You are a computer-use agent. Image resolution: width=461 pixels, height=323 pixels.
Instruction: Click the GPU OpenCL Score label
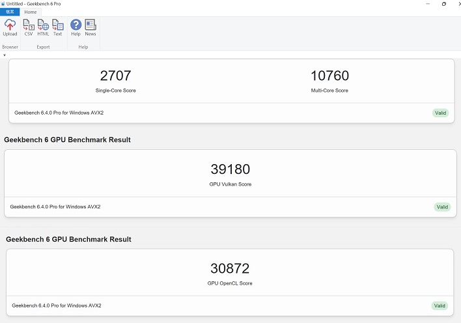pyautogui.click(x=230, y=283)
